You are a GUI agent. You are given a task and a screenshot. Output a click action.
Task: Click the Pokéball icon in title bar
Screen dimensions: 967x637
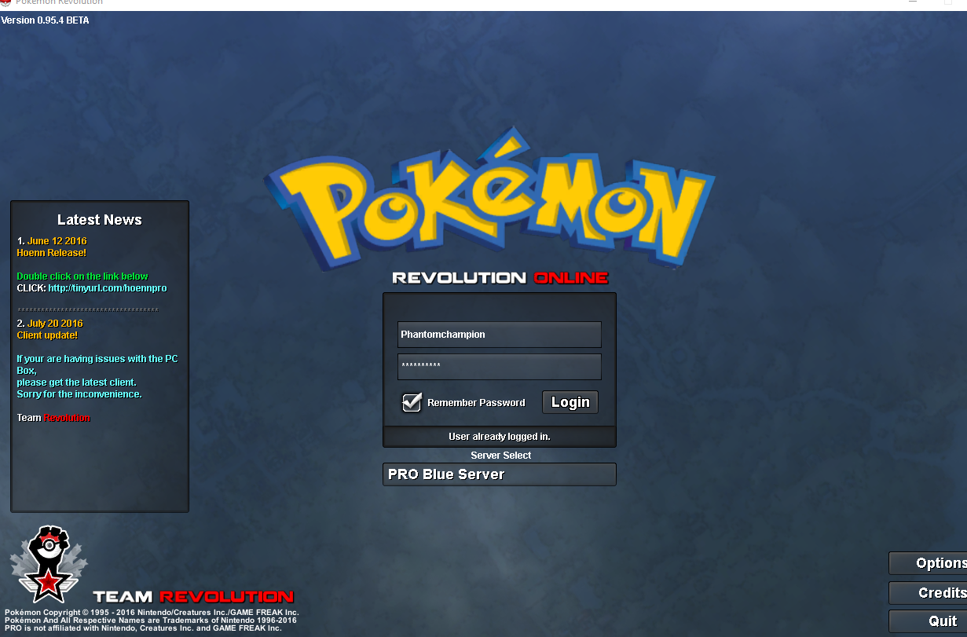(6, 2)
